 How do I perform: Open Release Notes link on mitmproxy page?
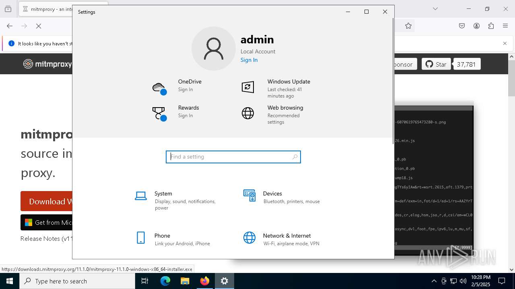(46, 238)
